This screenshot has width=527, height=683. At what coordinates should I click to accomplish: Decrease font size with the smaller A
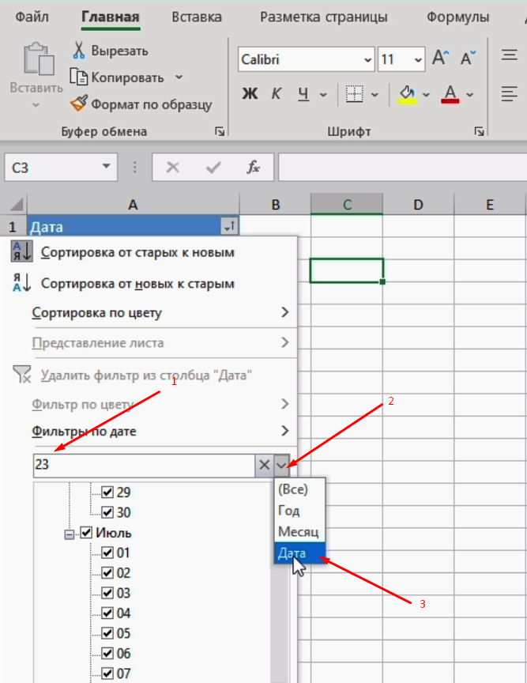click(x=469, y=58)
